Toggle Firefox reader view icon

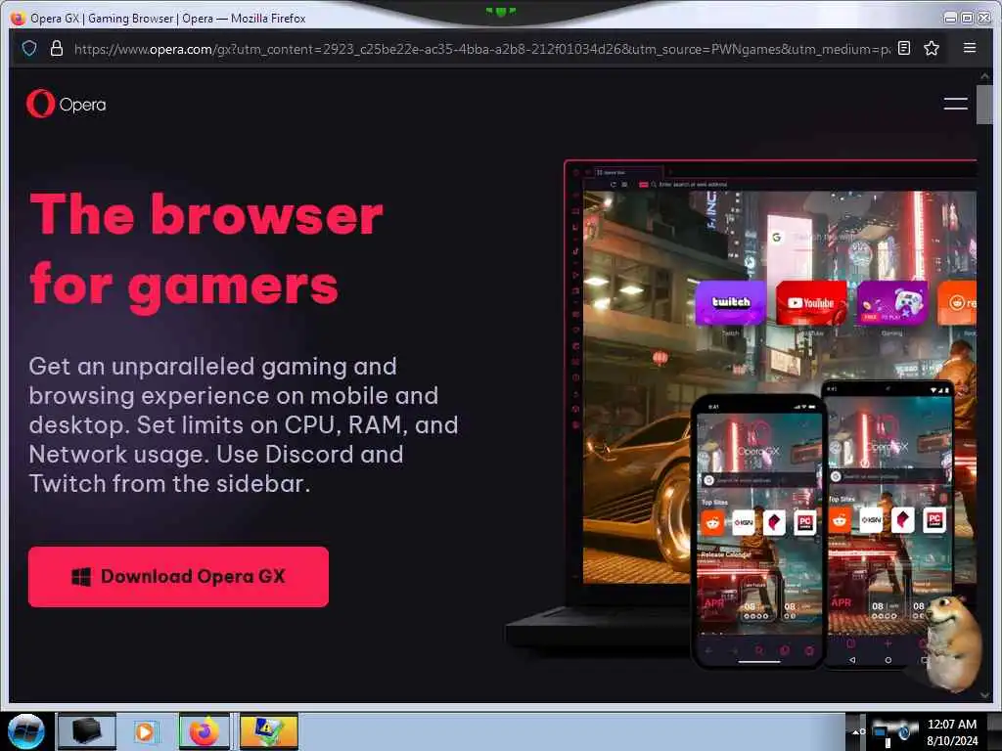(903, 48)
